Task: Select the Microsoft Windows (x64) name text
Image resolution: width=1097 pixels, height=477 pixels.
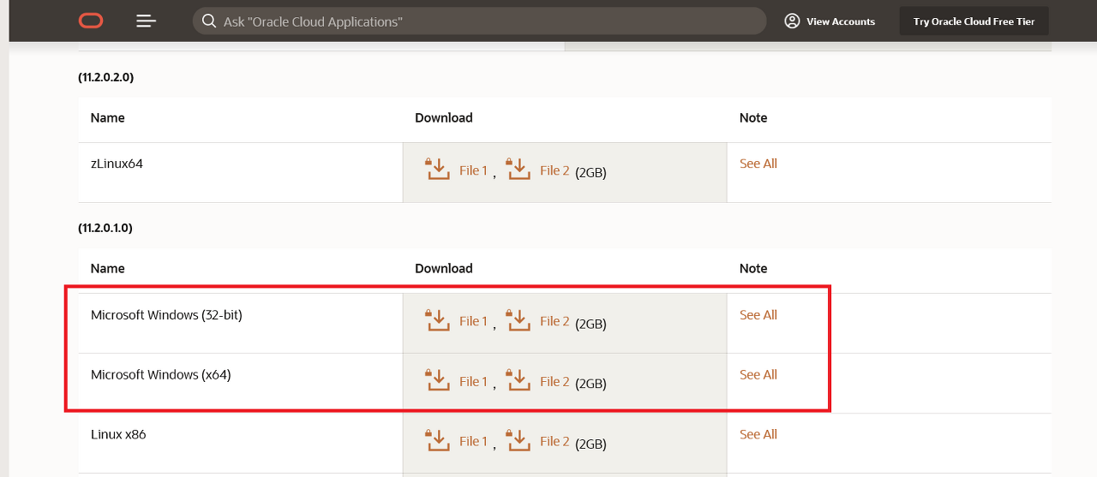Action: 161,374
